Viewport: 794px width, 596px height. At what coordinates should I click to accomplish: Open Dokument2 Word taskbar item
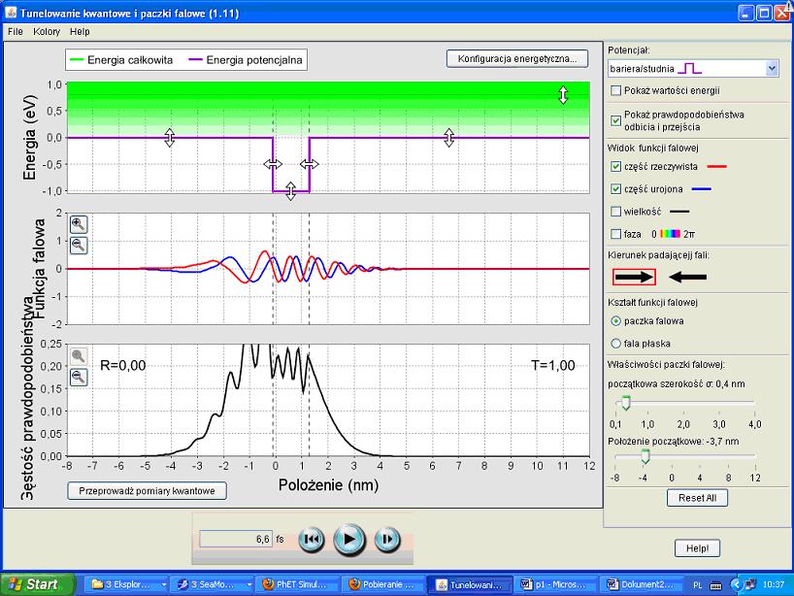(641, 584)
